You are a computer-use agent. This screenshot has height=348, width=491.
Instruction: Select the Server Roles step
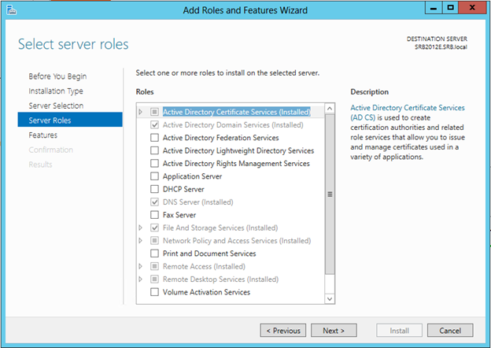70,120
